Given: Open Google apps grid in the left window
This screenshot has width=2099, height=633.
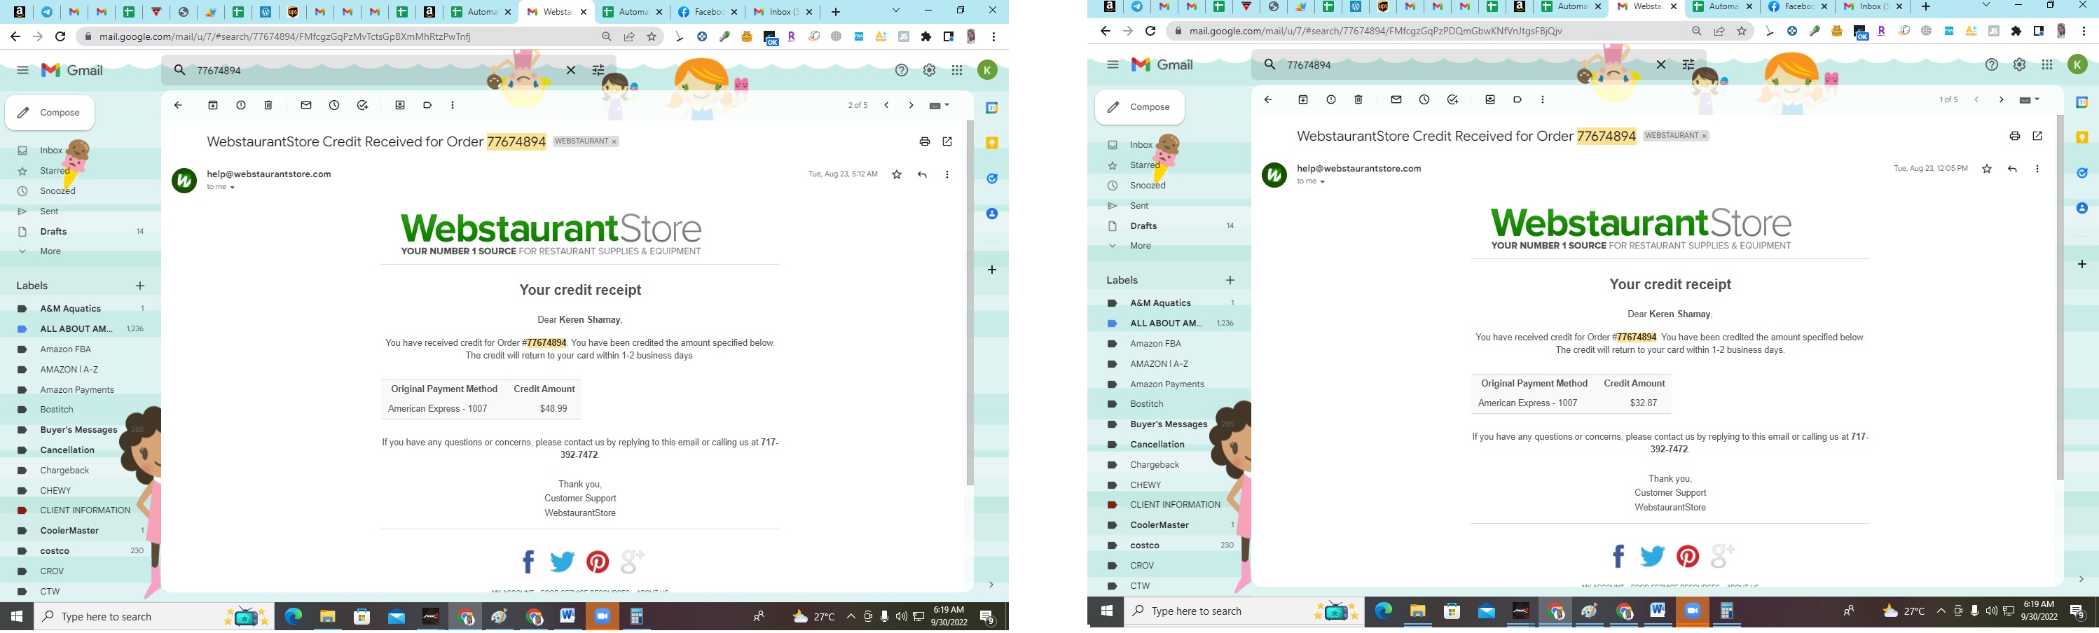Looking at the screenshot, I should 956,70.
